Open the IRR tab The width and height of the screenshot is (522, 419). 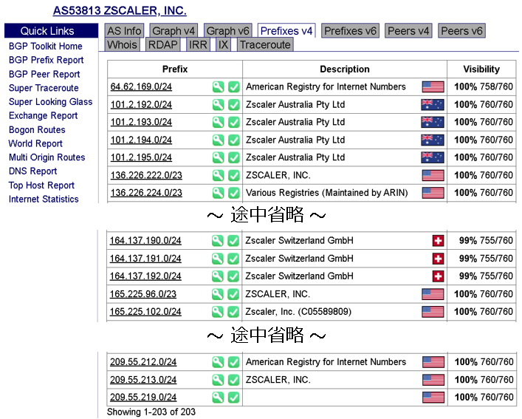[x=198, y=44]
